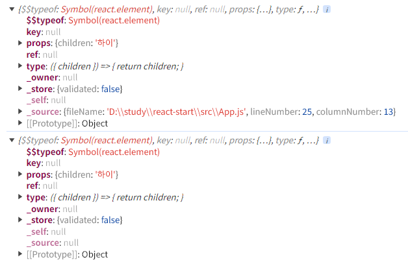Viewport: 408px width, 262px height.
Task: Click columnNumber value 13
Action: tap(389, 112)
